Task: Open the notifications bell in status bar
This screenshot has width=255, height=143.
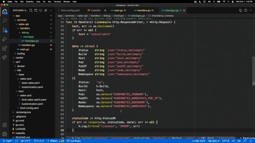Action: coord(251,141)
